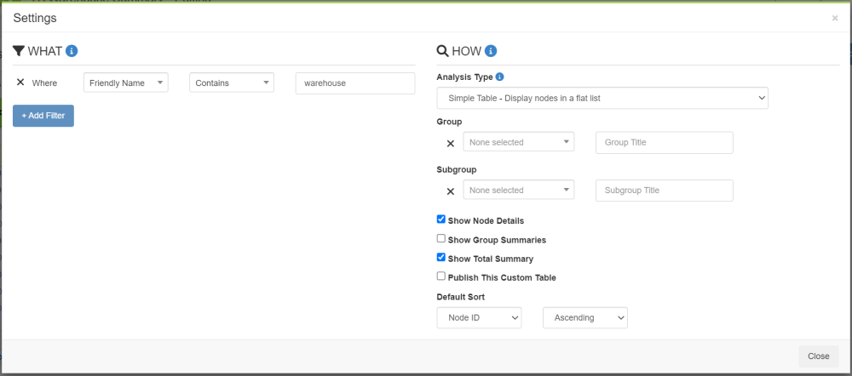This screenshot has height=376, width=852.
Task: Toggle Show Total Summary checkbox
Action: pos(441,258)
